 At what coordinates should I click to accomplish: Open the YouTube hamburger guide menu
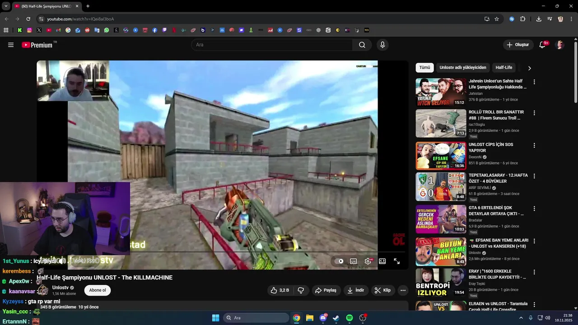pos(11,45)
